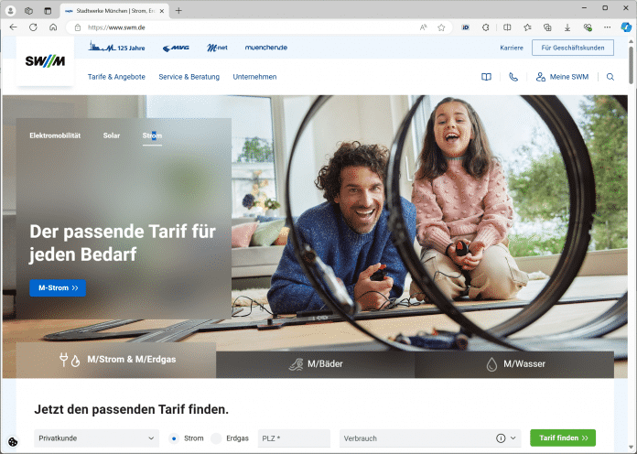Select the Strom radio button

coord(174,438)
